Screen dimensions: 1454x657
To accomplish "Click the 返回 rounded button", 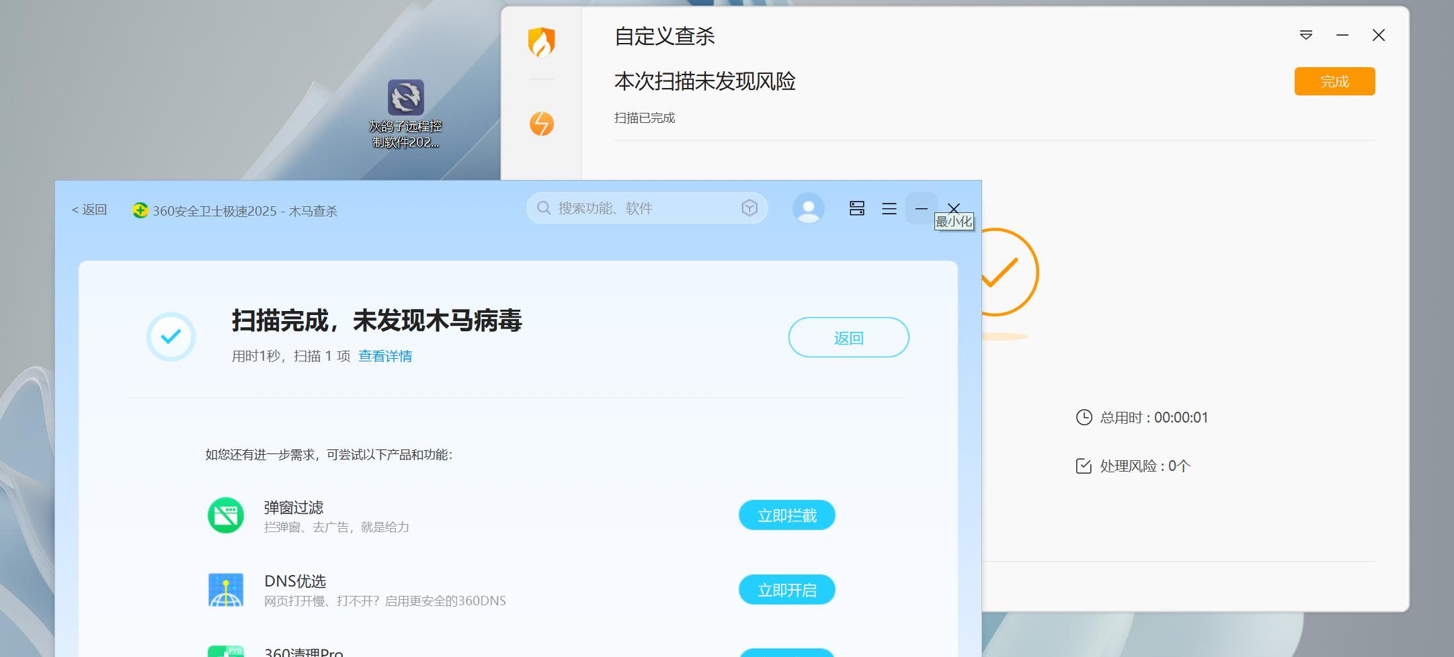I will 848,337.
